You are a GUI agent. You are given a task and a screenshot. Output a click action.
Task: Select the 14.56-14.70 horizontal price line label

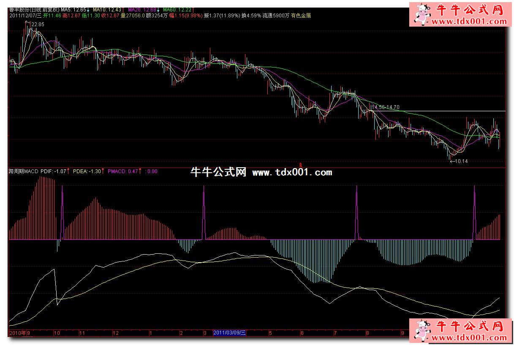[385, 107]
